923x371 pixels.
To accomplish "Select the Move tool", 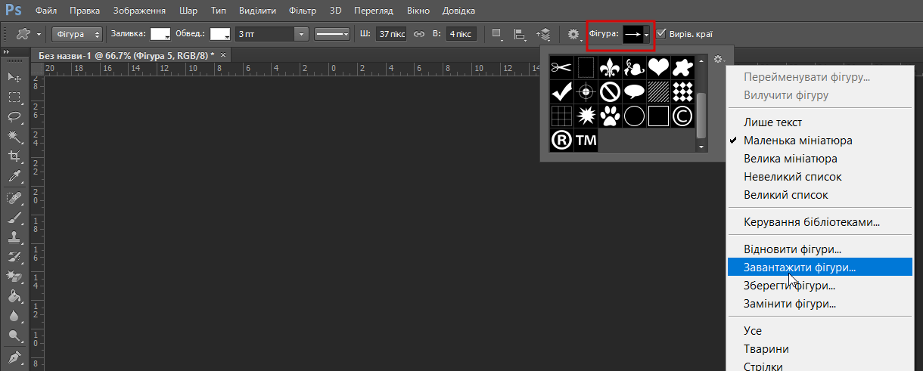I will [14, 77].
